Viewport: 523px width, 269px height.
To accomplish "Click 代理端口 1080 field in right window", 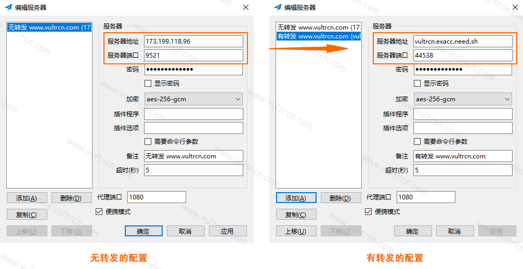I will pos(426,197).
